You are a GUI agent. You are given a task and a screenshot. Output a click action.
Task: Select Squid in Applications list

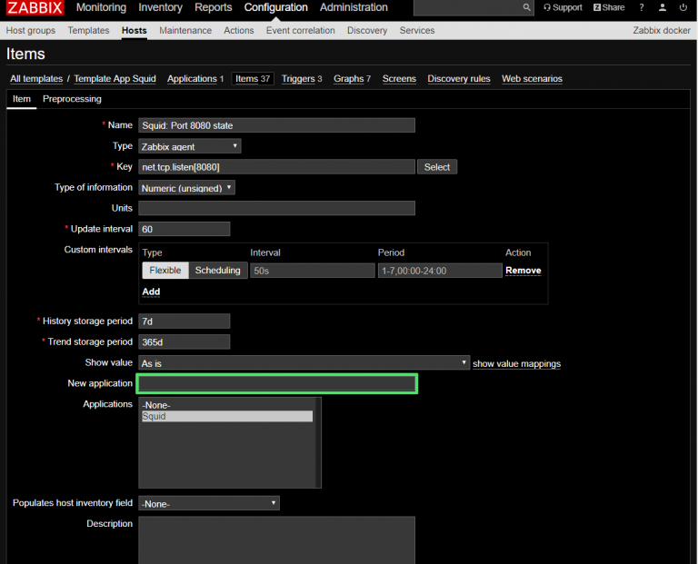tap(227, 416)
